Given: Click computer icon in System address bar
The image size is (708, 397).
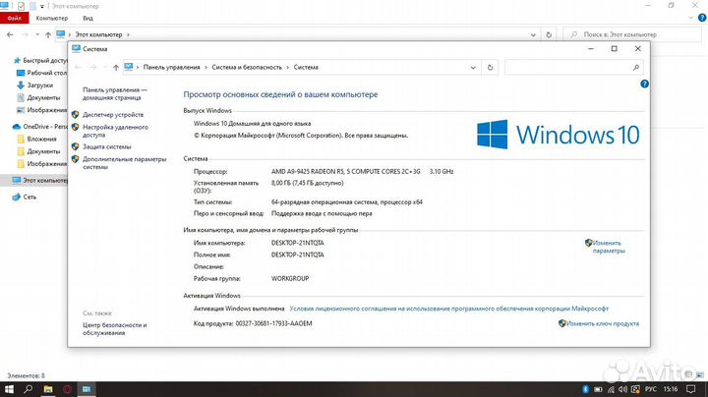Looking at the screenshot, I should point(128,67).
